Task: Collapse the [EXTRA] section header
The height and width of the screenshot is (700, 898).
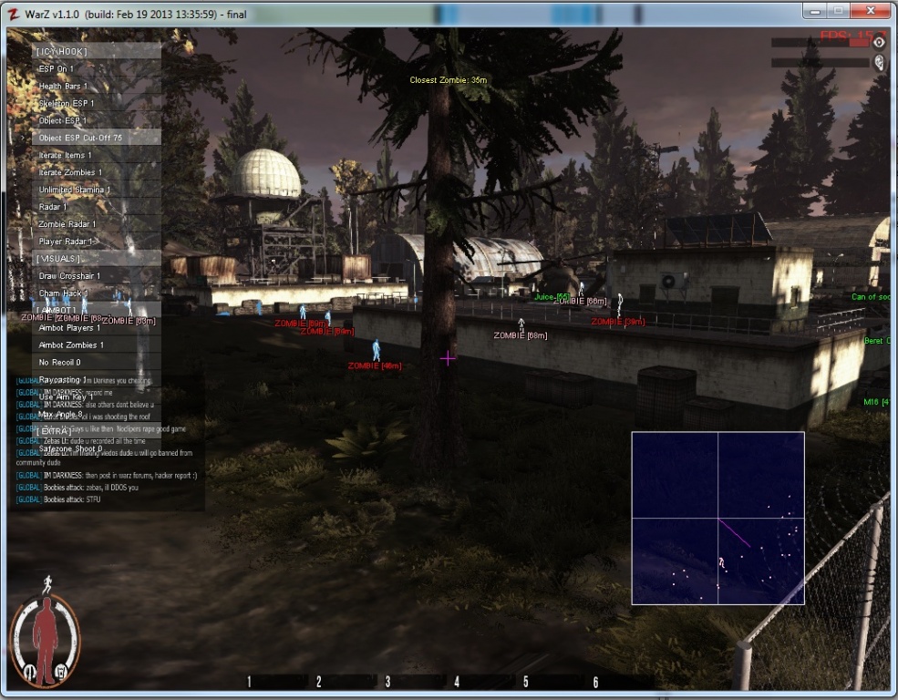Action: (x=97, y=431)
